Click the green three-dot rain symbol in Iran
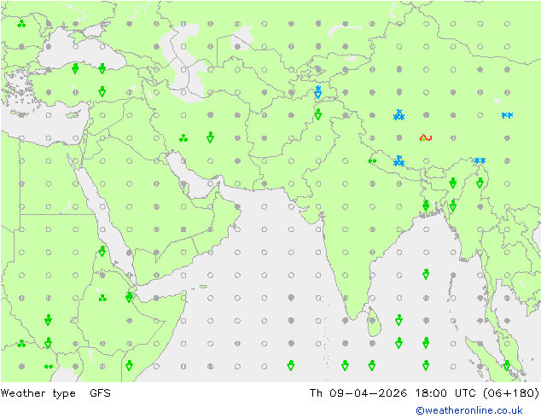Image resolution: width=541 pixels, height=418 pixels. pyautogui.click(x=183, y=138)
